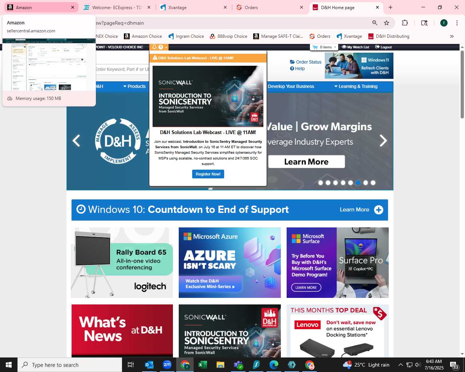Switch to the Xvantage browser tab

[x=193, y=7]
